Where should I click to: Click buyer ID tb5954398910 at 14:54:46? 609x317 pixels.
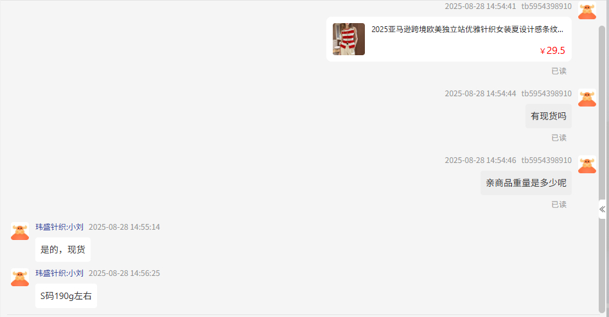pos(547,160)
